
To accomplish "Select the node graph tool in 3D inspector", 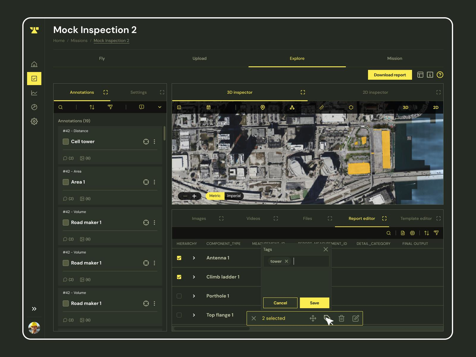I will 292,107.
